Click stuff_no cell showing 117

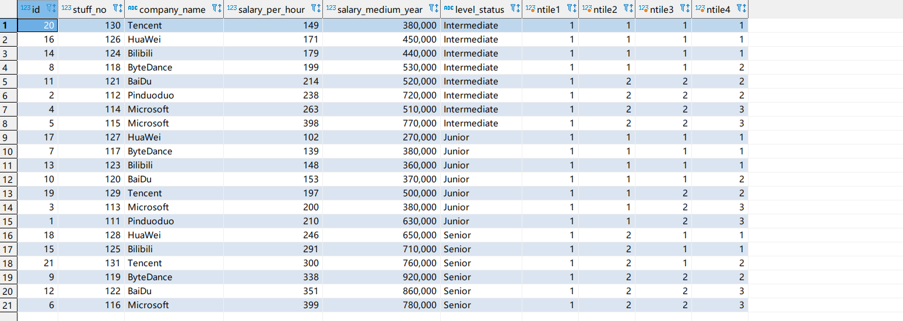91,151
